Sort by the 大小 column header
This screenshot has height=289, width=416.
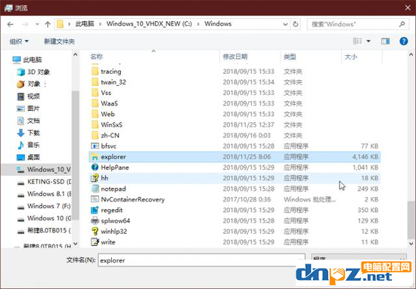point(351,57)
